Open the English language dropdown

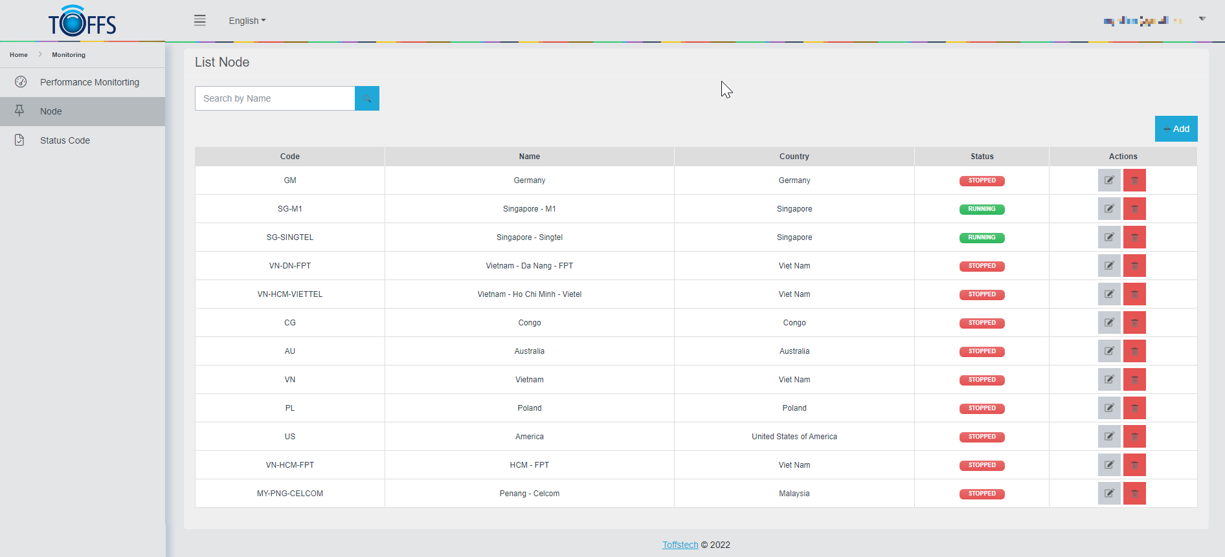pos(247,21)
